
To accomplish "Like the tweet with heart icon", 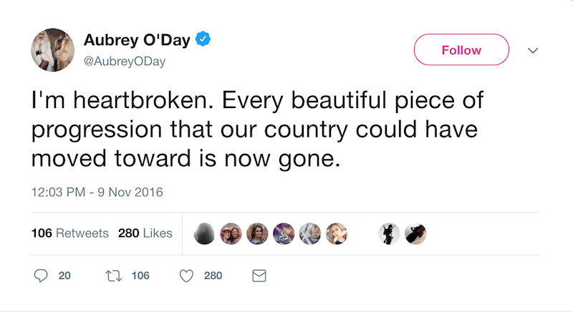I will (x=187, y=276).
